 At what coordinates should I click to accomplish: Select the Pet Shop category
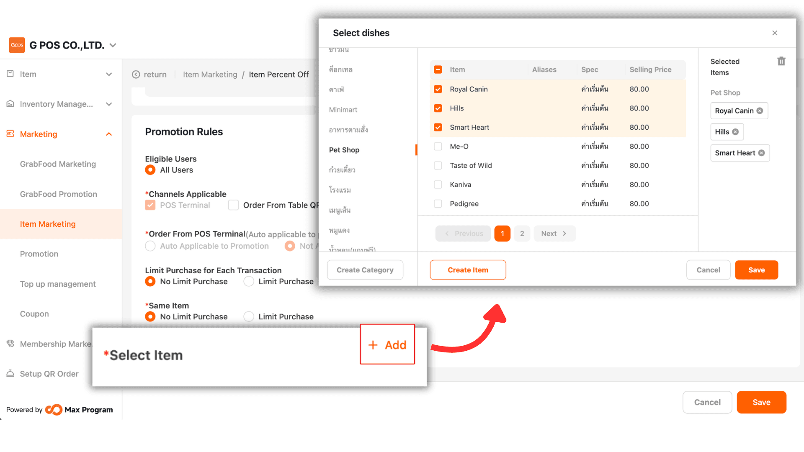point(344,150)
